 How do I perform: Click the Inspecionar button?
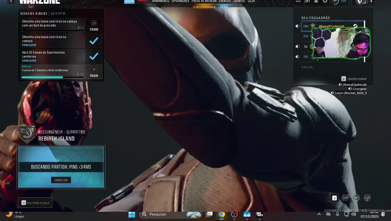click(x=354, y=79)
